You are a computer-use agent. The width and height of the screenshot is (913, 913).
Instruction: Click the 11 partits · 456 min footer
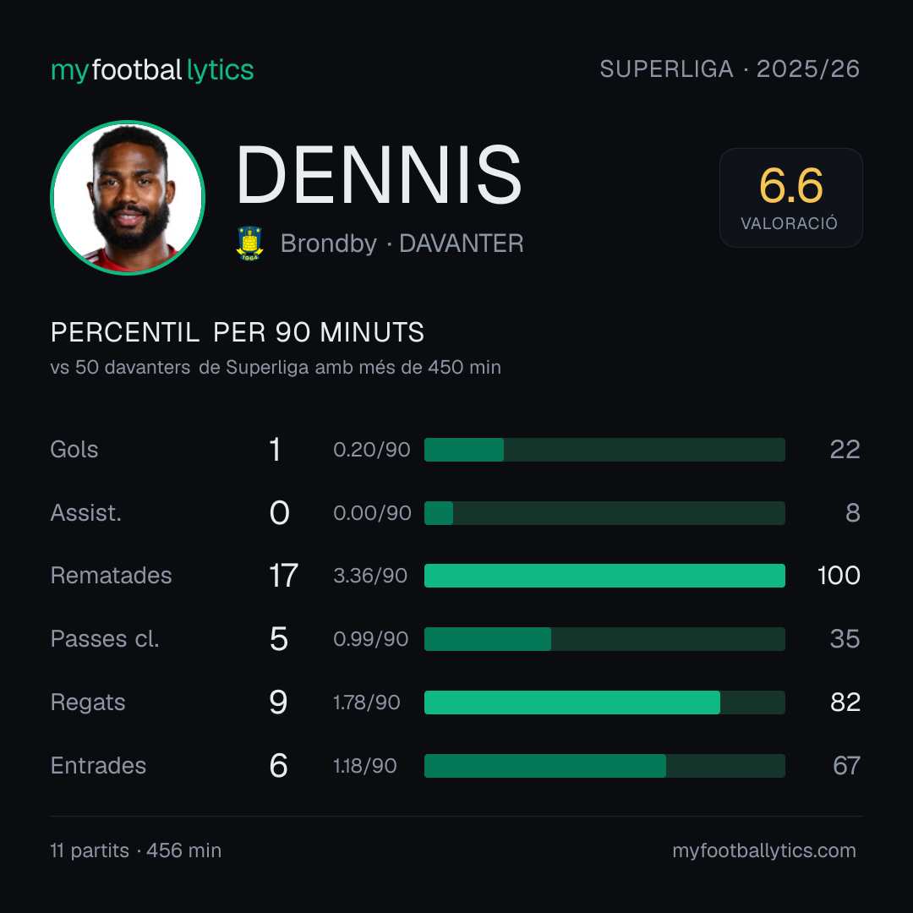click(135, 850)
